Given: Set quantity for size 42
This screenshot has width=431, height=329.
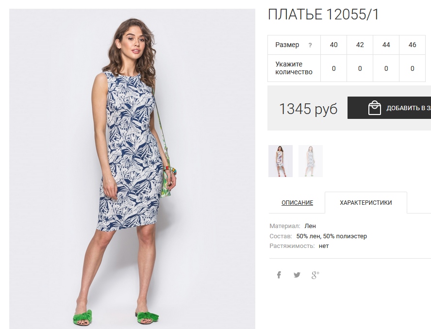Looking at the screenshot, I should point(360,68).
